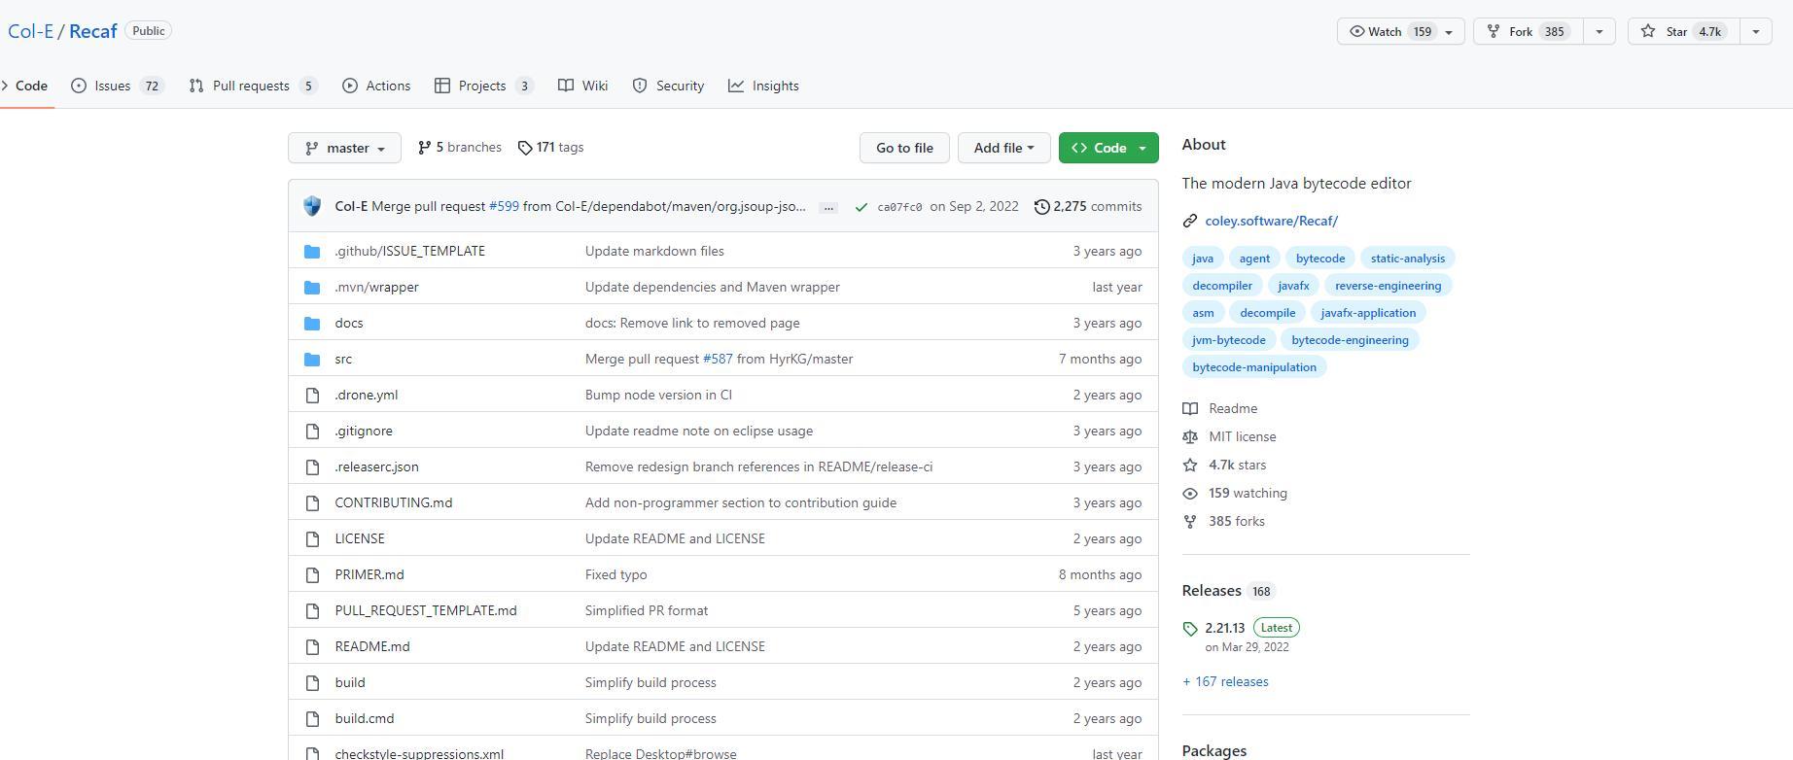This screenshot has width=1793, height=760.
Task: View the 2,275 commits history
Action: (1087, 206)
